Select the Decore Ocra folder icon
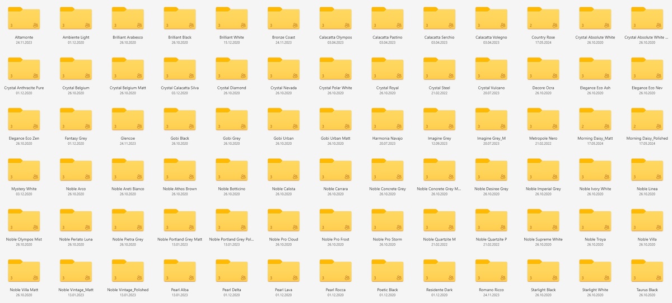672x303 pixels. point(543,69)
